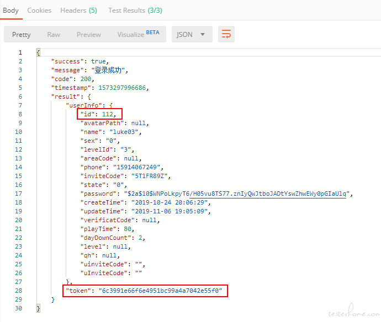The image size is (381, 322).
Task: Click the "dayDownCount": 2 line
Action: 113,238
